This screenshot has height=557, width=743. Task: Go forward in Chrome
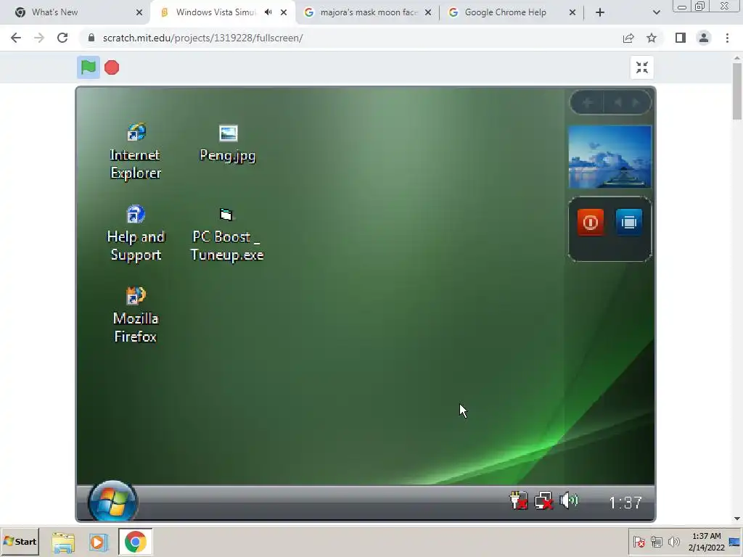tap(39, 38)
